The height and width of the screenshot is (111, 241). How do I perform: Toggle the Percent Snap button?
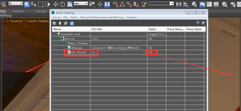[x=129, y=4]
